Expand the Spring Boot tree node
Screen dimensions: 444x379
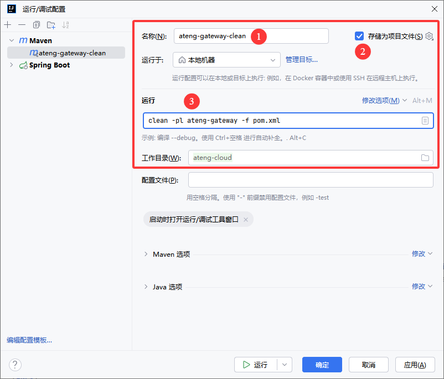12,65
